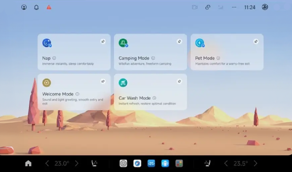Go to the home screen

(28, 164)
